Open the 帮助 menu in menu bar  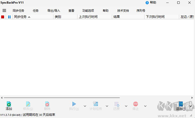tap(106, 11)
